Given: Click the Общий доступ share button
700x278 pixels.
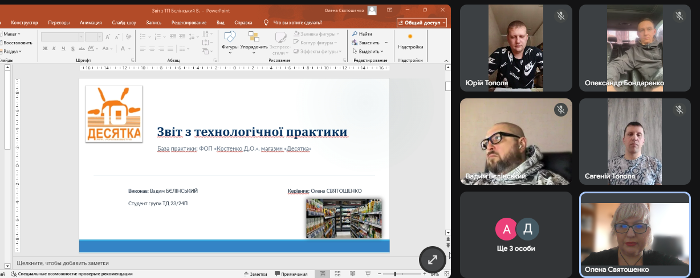Looking at the screenshot, I should tap(422, 23).
